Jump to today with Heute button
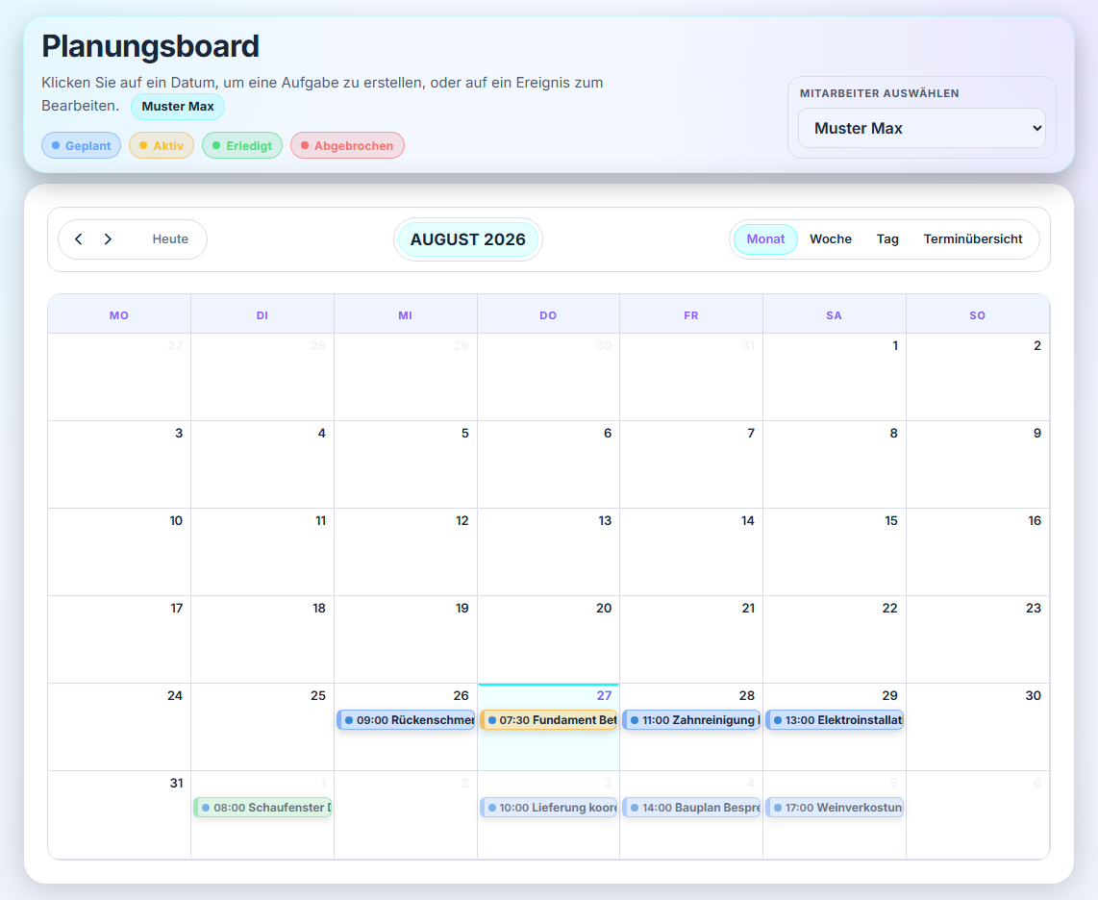The width and height of the screenshot is (1098, 900). point(170,238)
